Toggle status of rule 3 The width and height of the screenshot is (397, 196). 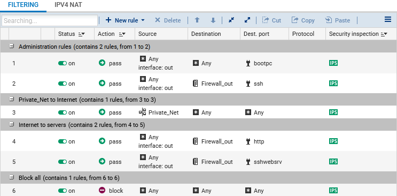[x=63, y=112]
